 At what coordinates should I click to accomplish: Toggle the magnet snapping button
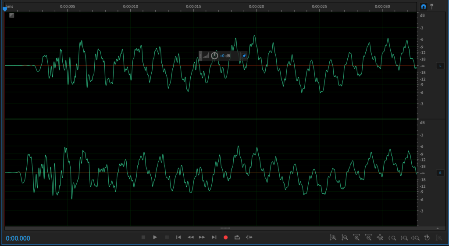point(424,7)
